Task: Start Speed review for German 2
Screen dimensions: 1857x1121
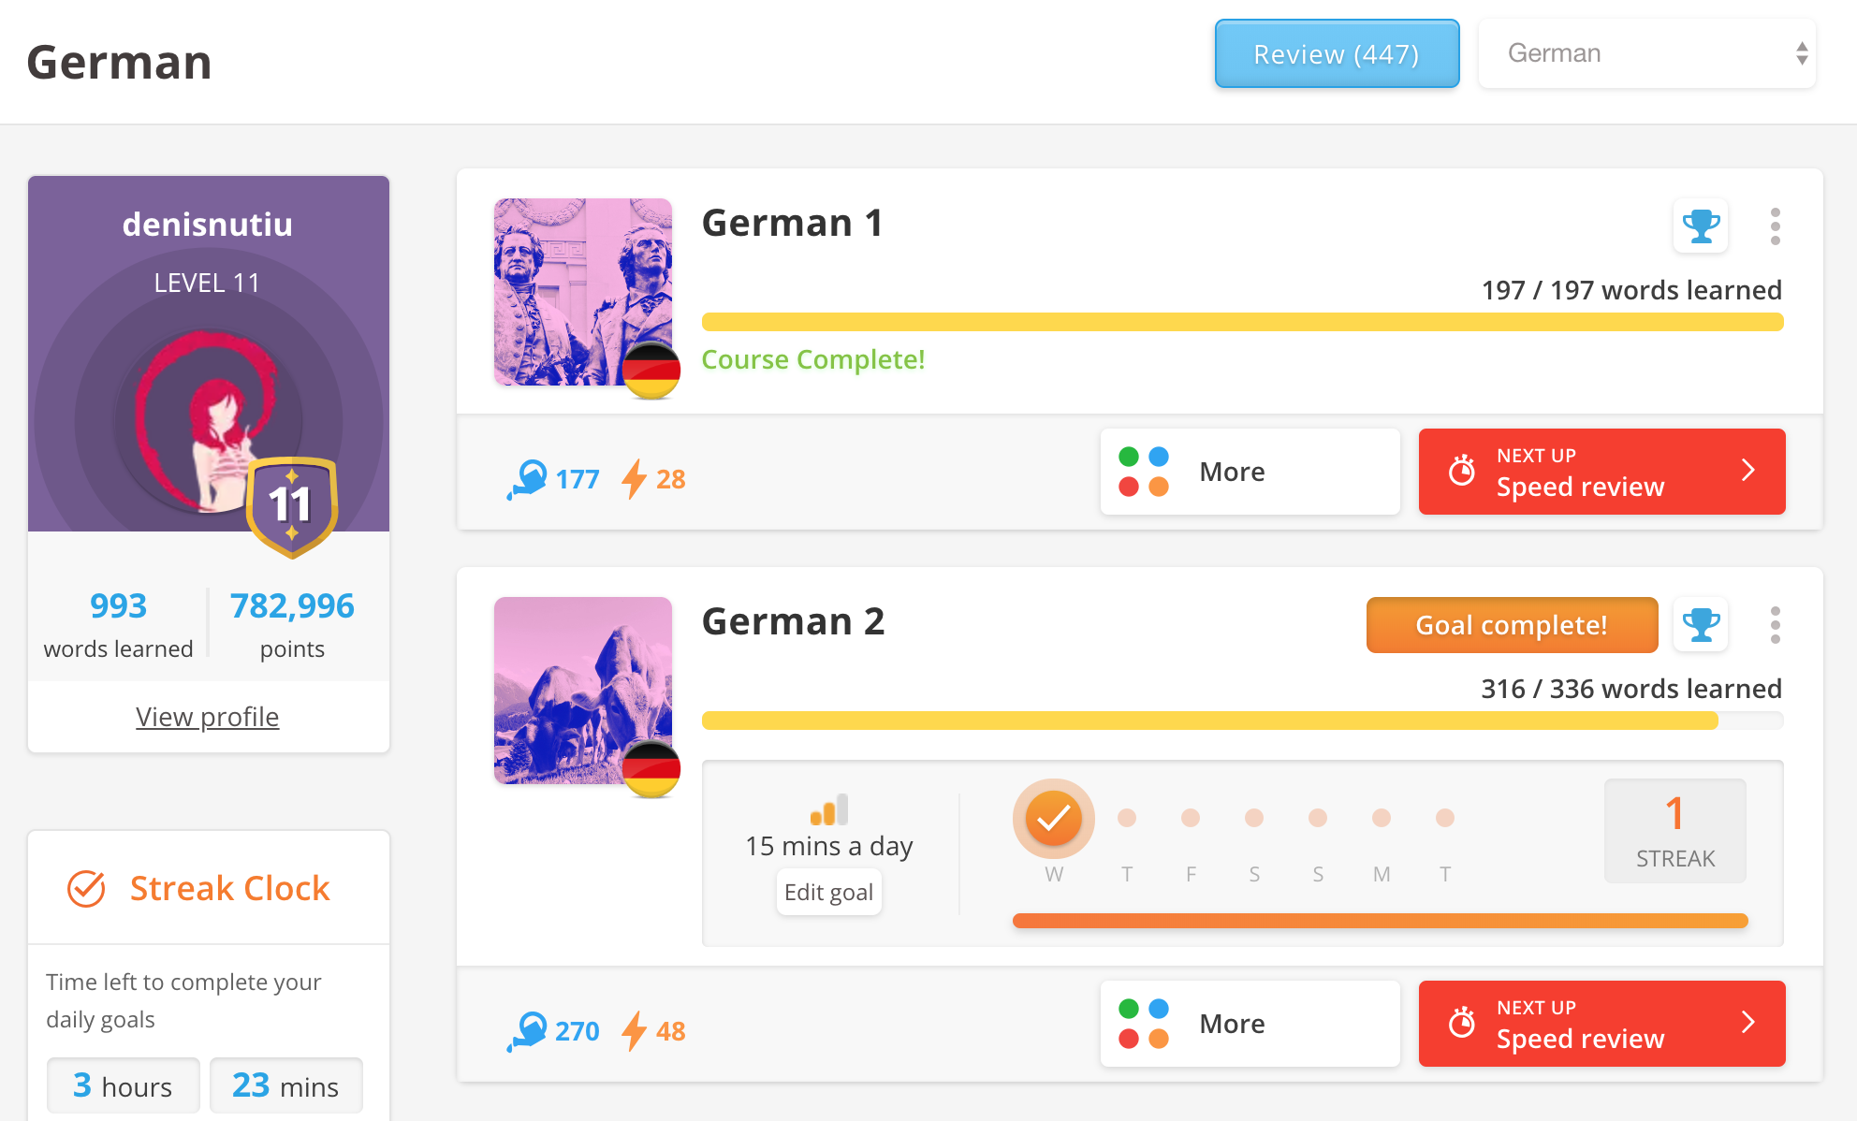Action: tap(1601, 1024)
